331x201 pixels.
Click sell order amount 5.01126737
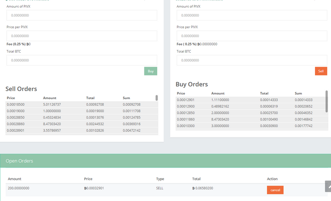52,104
